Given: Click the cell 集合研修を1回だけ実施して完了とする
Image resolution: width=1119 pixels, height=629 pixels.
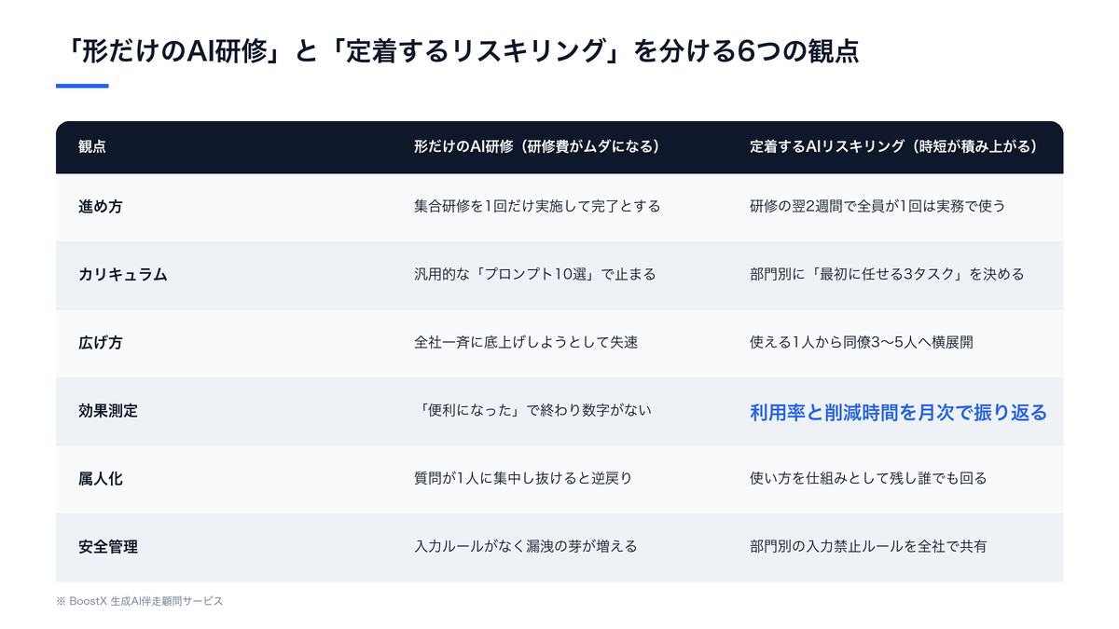Looking at the screenshot, I should click(537, 207).
